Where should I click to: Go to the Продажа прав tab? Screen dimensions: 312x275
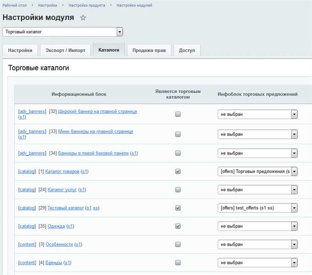click(x=149, y=50)
